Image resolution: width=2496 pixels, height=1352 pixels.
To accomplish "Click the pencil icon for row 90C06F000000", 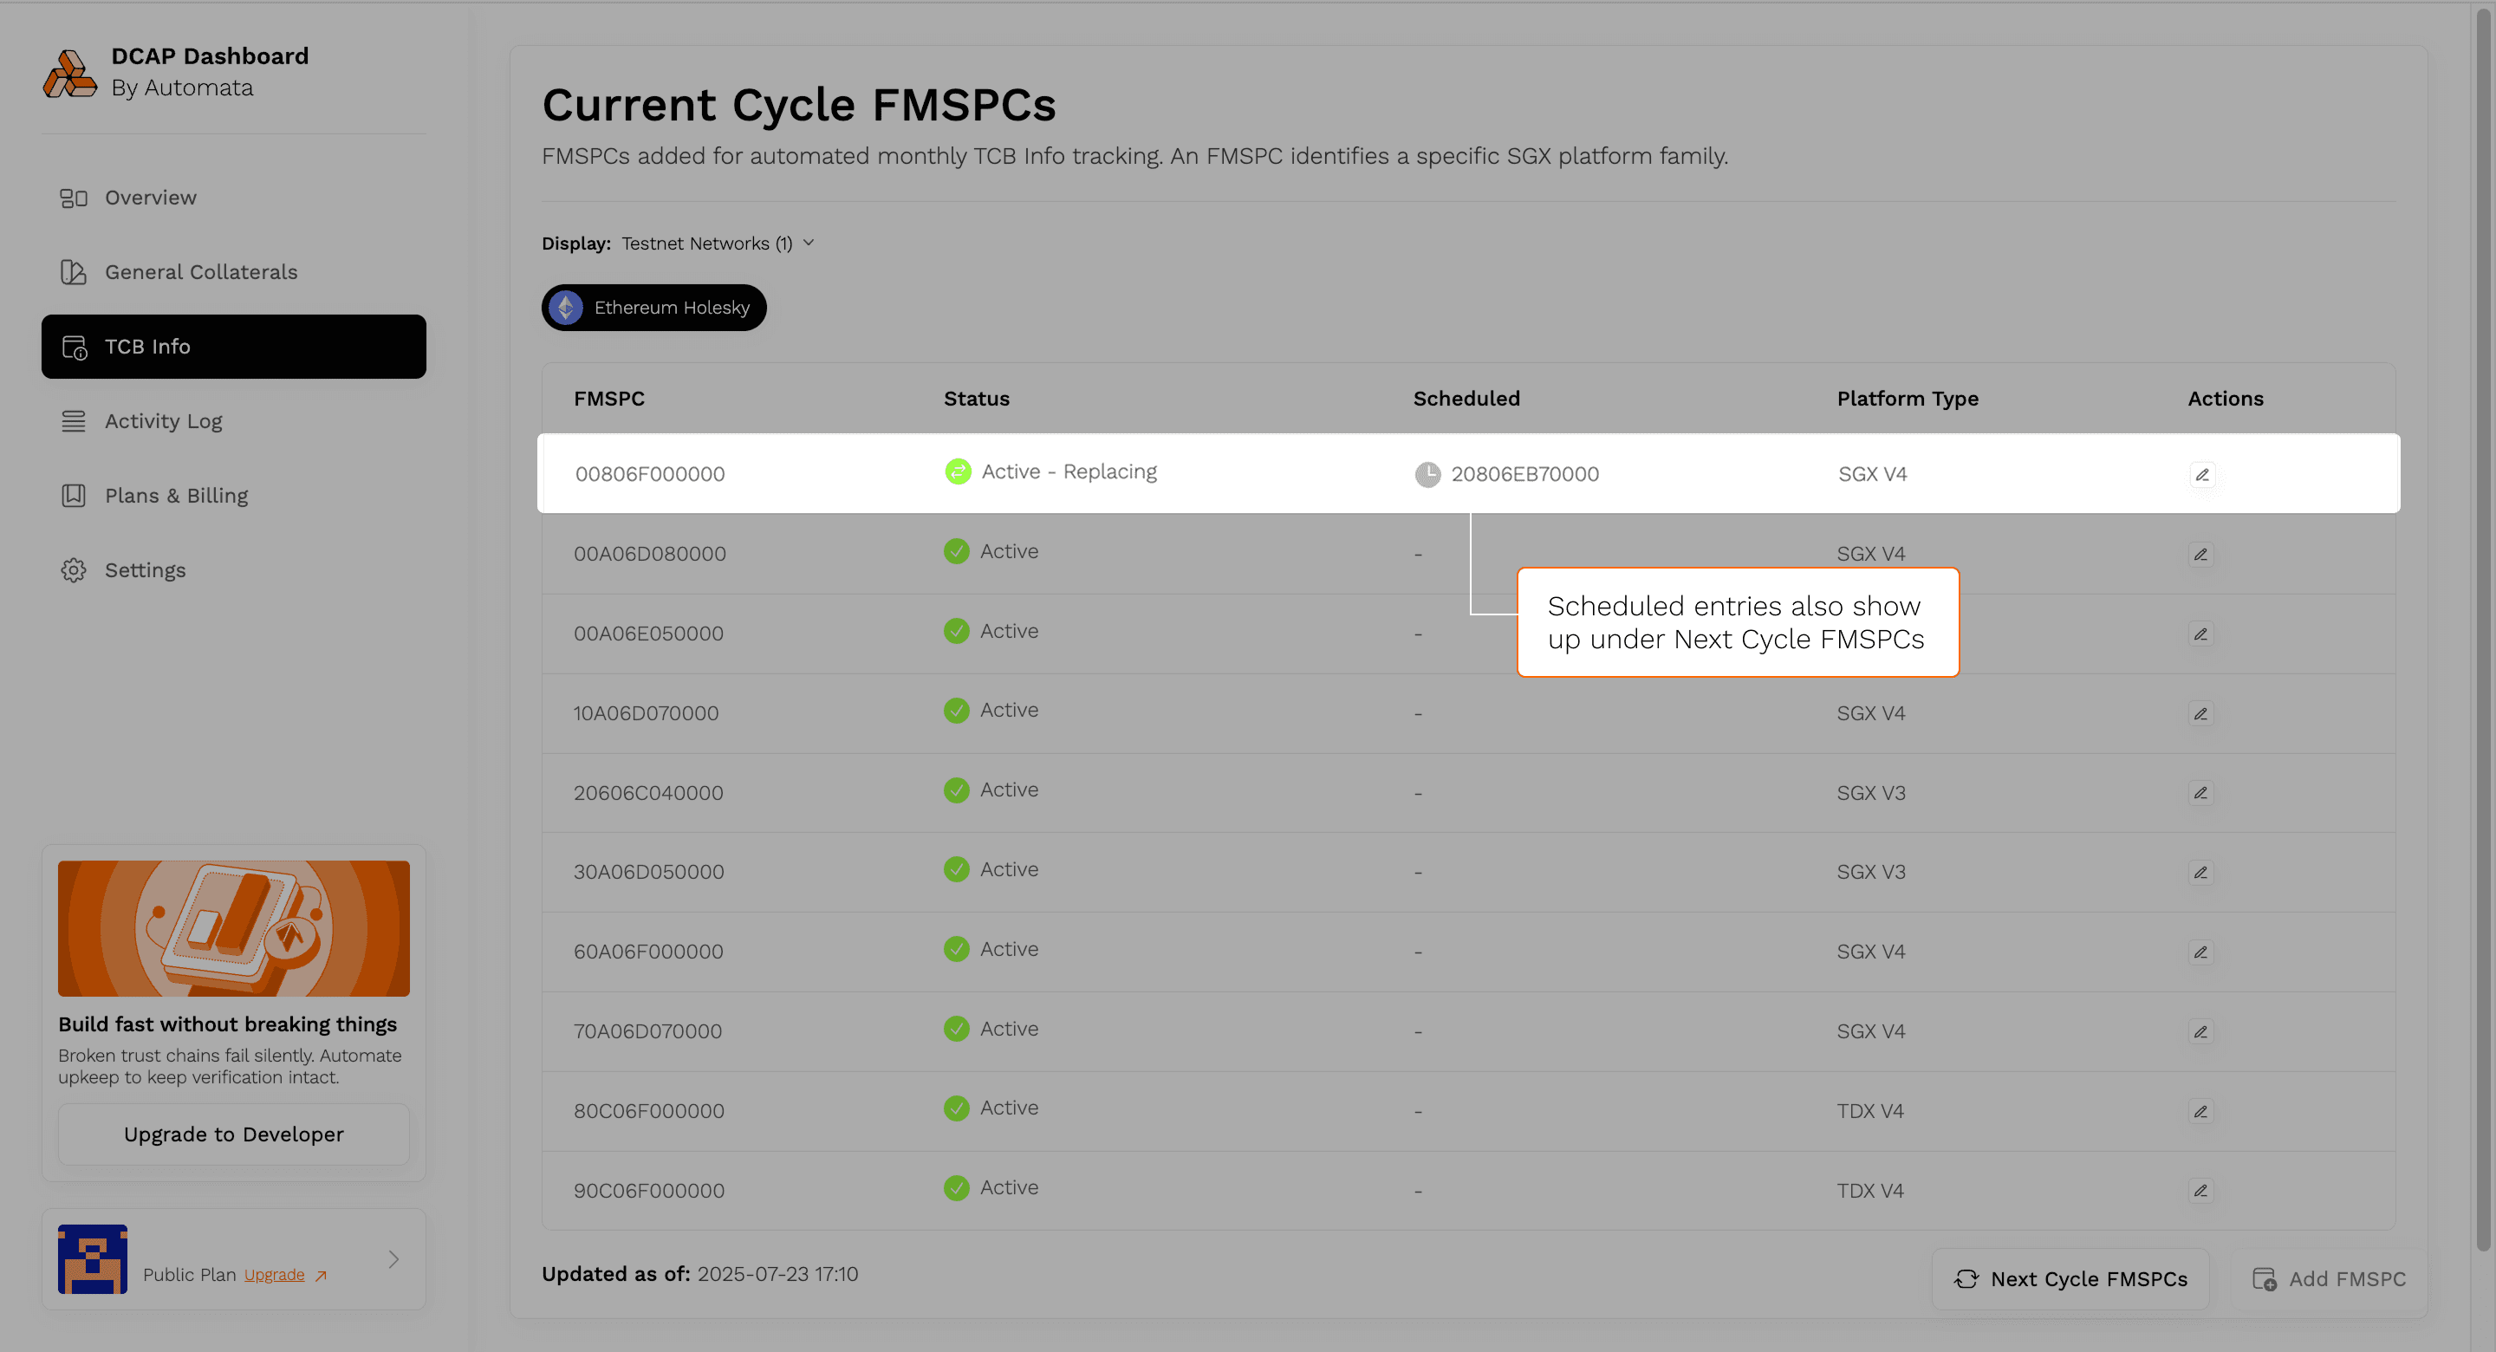I will coord(2200,1190).
